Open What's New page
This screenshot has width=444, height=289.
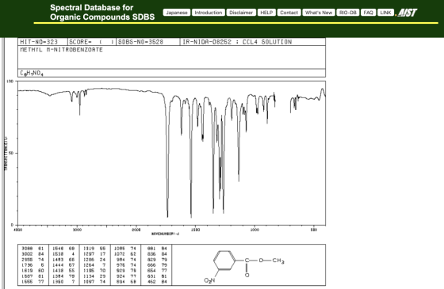(319, 13)
